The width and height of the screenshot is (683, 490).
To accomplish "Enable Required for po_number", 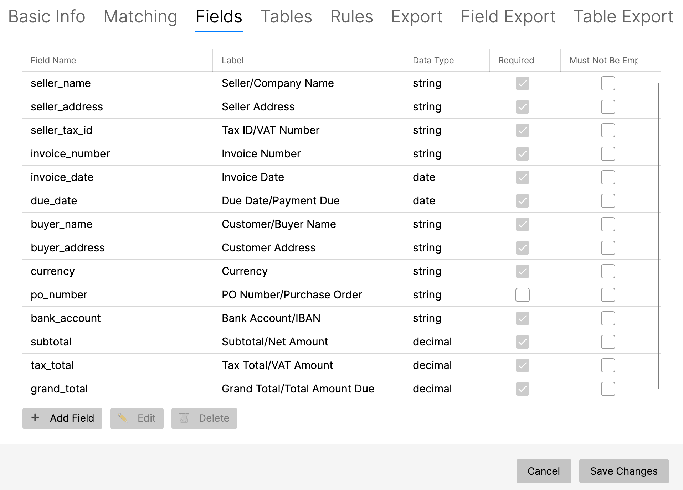I will click(x=522, y=294).
